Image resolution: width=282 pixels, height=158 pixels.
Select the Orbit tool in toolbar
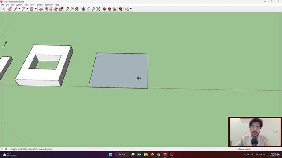83,9
